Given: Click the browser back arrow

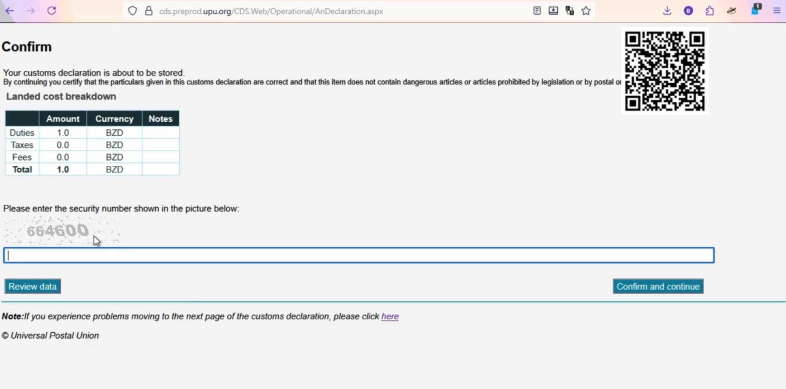Looking at the screenshot, I should 10,11.
